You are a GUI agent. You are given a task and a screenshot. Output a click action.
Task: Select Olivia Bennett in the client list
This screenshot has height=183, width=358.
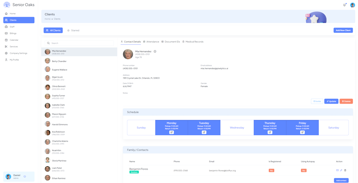(79, 88)
